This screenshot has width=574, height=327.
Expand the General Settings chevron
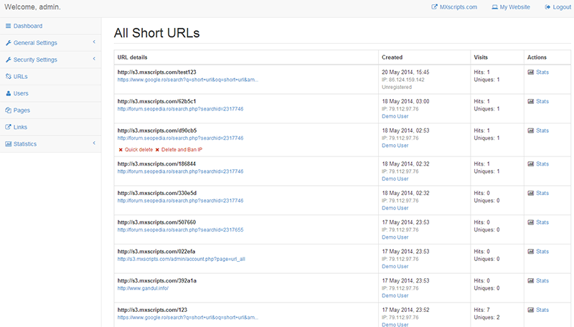(x=94, y=42)
